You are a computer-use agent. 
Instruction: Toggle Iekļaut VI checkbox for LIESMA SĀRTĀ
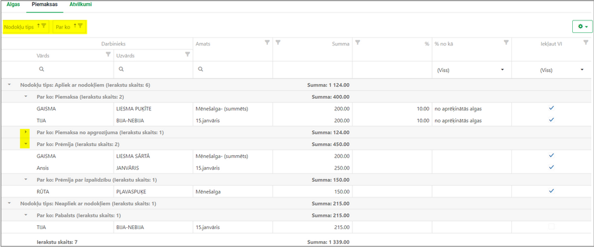(x=551, y=155)
